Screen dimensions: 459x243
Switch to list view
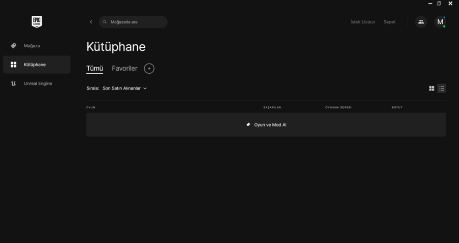click(x=442, y=88)
